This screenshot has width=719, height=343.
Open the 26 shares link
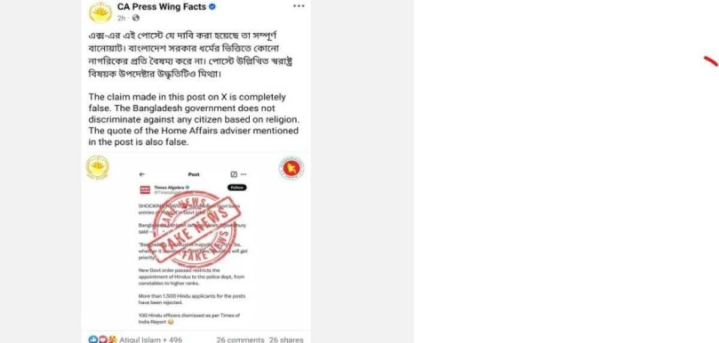(286, 339)
